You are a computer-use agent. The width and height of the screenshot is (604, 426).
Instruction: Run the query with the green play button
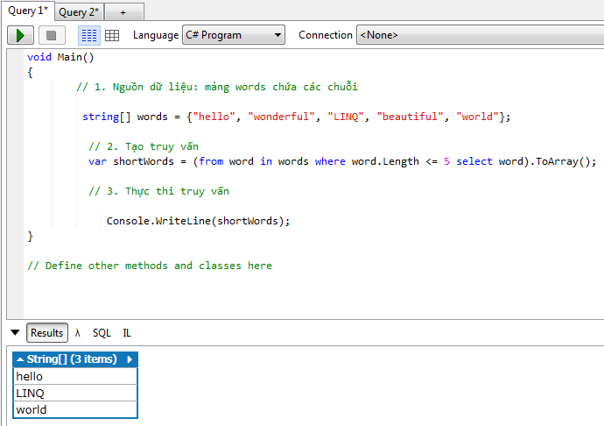[x=21, y=35]
